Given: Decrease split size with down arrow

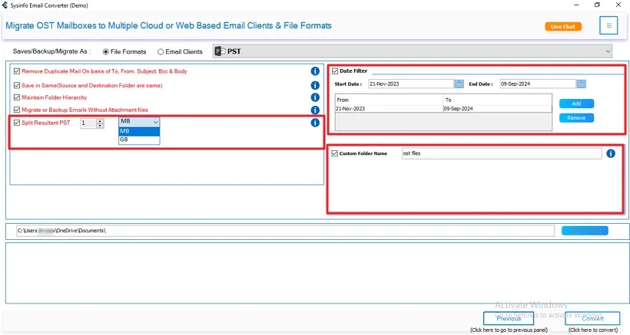Looking at the screenshot, I should 100,126.
